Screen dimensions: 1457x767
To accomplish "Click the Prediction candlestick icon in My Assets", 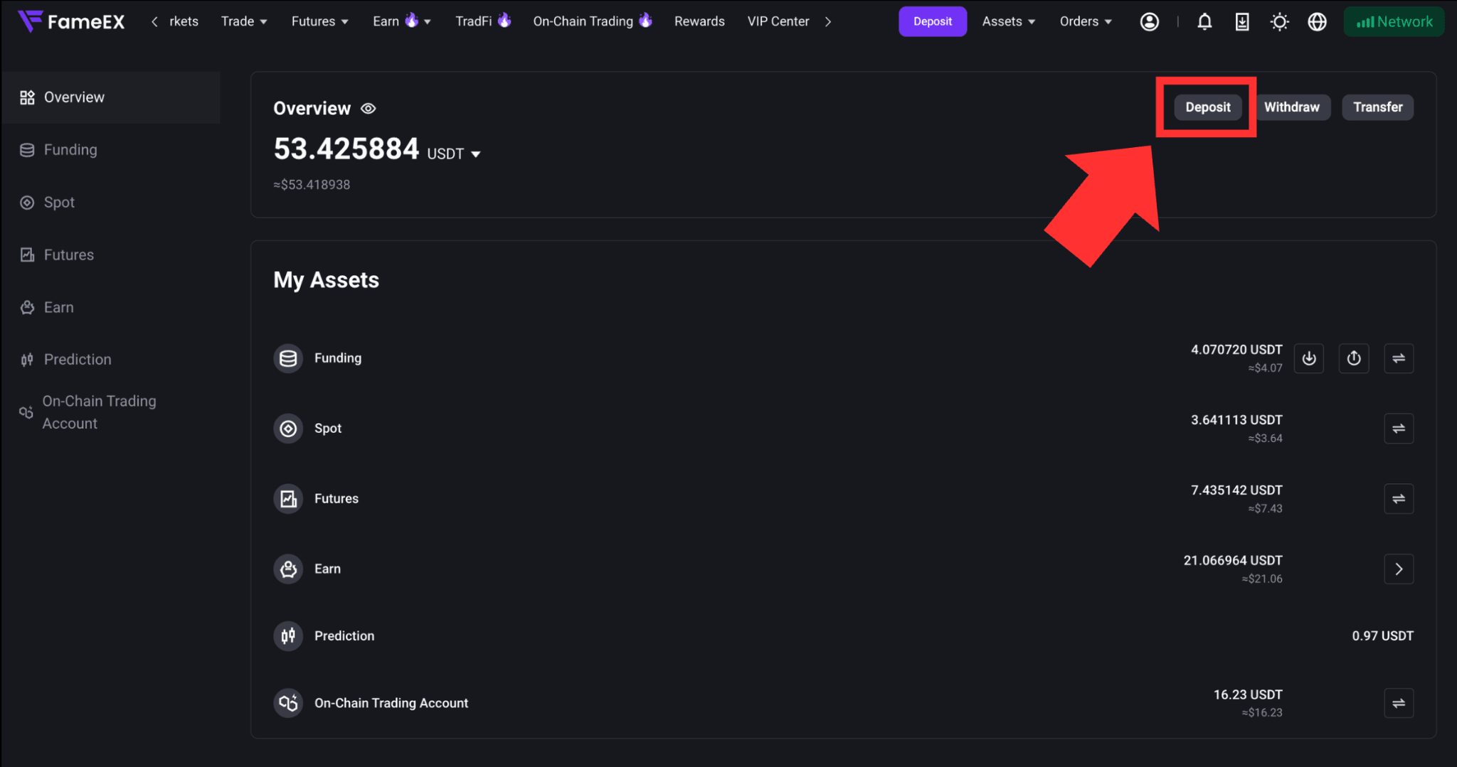I will (288, 635).
